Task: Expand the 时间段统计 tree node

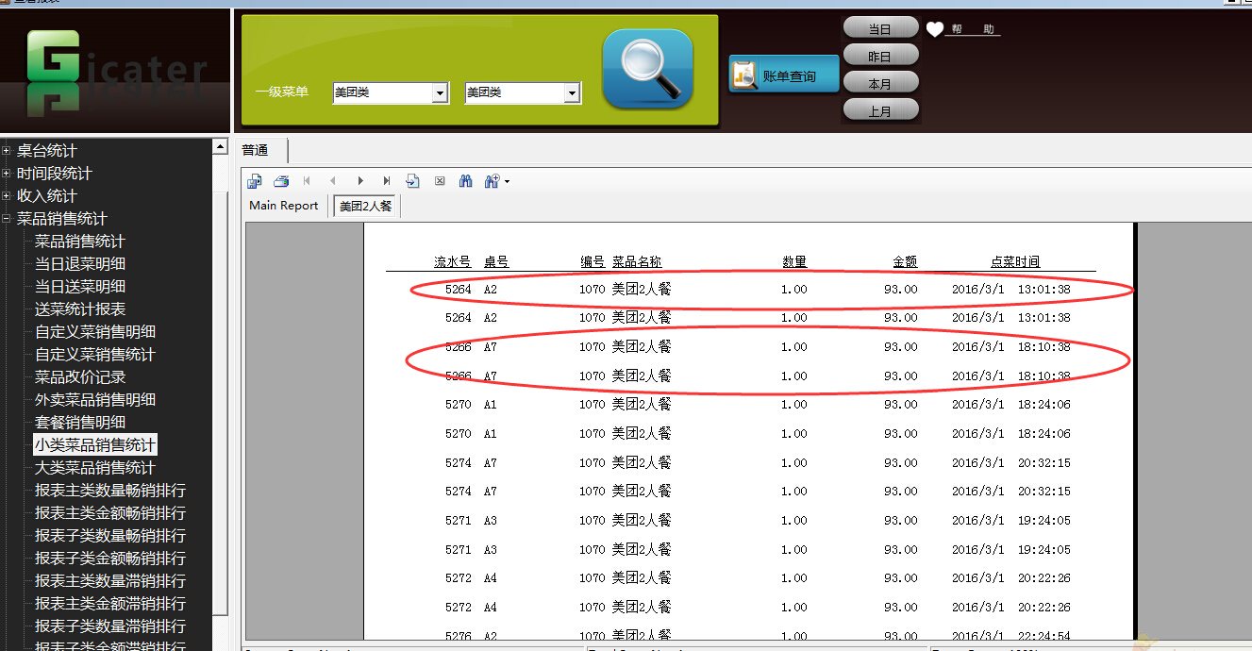Action: (7, 174)
